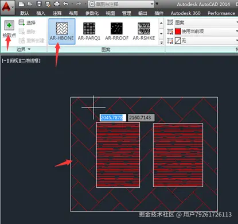Select the AR-RSHKE hatch pattern
The width and height of the screenshot is (238, 224).
tap(144, 32)
